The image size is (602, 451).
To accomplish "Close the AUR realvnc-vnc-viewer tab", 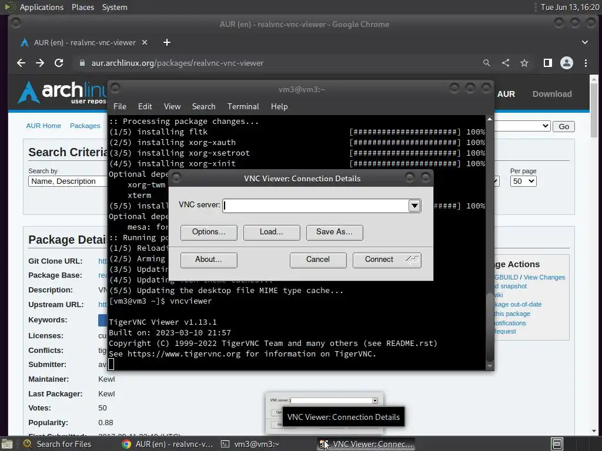I will coord(145,42).
